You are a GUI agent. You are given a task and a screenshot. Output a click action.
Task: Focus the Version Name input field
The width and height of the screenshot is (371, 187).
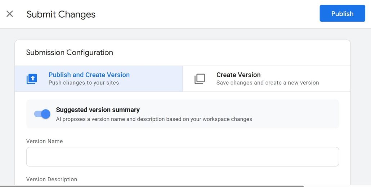click(x=182, y=157)
